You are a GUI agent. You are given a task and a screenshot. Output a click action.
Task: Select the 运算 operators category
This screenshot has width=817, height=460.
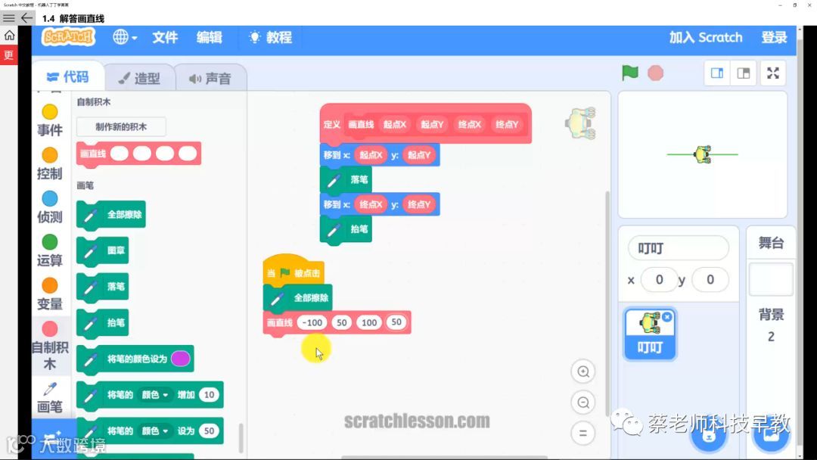coord(49,250)
